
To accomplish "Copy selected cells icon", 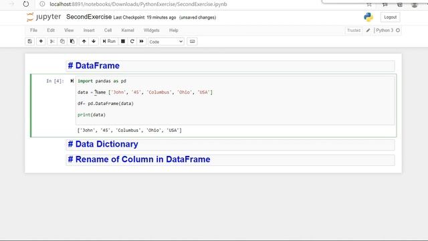I will (62, 42).
